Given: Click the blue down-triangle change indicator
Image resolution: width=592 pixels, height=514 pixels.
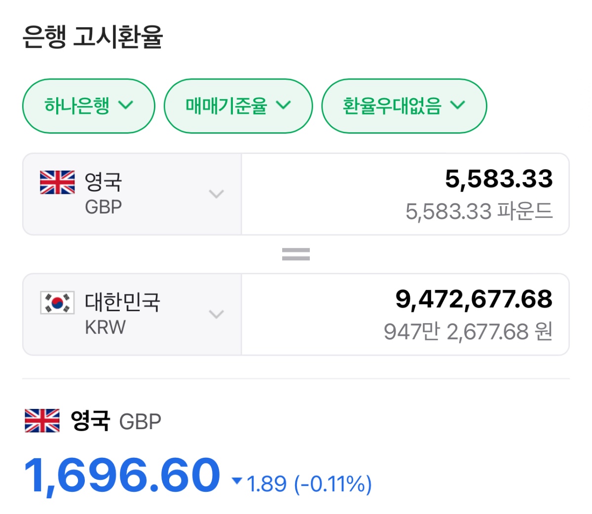Looking at the screenshot, I should (x=237, y=480).
